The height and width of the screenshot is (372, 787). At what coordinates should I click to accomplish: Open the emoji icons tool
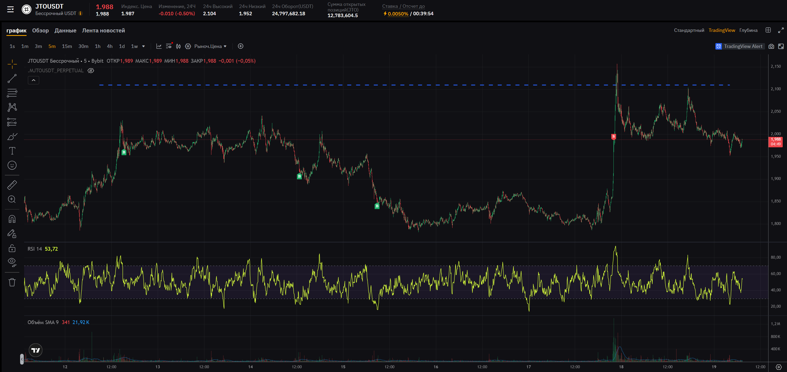[12, 165]
